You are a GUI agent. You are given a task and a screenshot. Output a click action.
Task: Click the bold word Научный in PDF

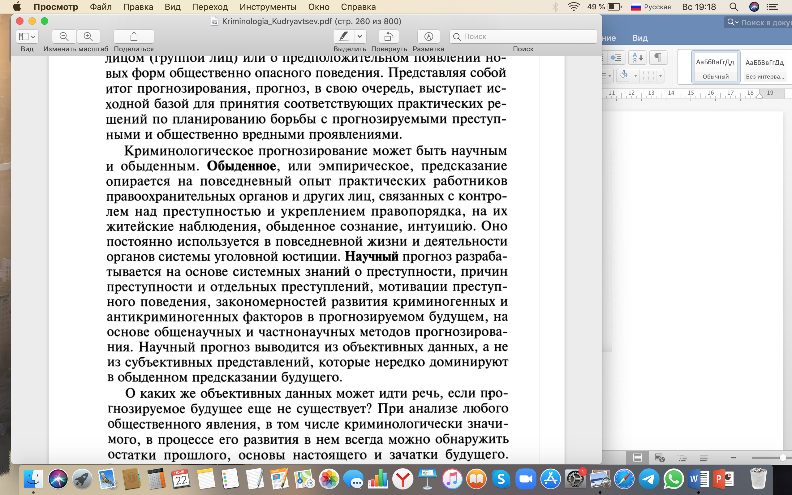tap(372, 256)
